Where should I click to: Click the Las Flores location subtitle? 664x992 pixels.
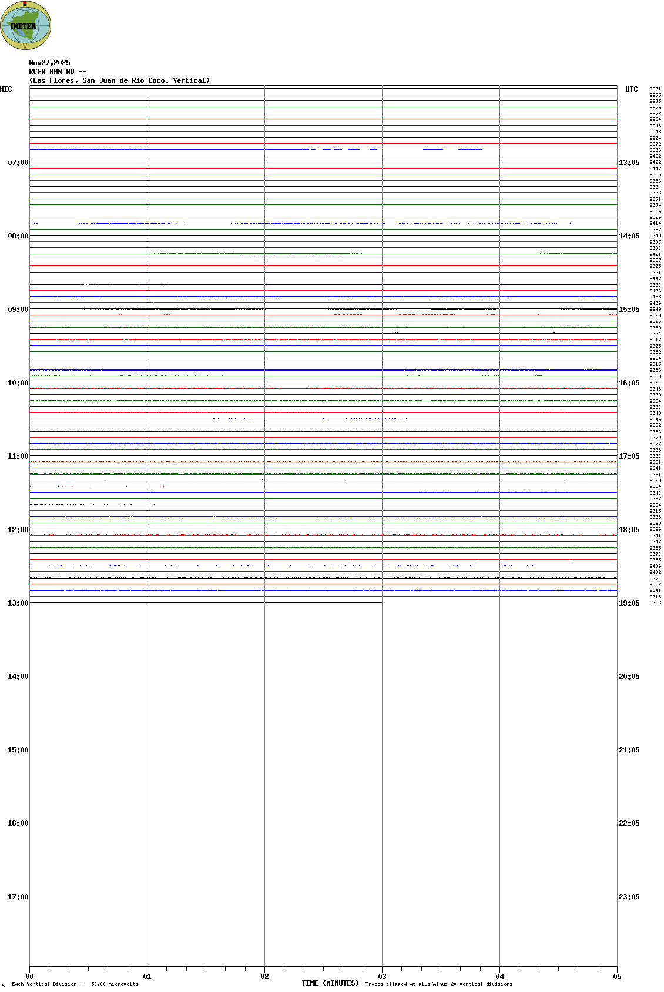coord(119,80)
